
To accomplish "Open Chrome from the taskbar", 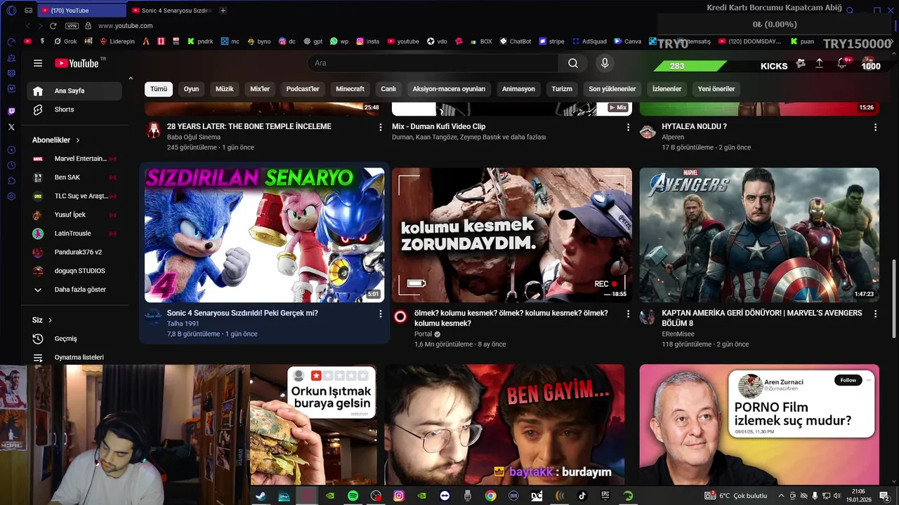I will point(490,496).
